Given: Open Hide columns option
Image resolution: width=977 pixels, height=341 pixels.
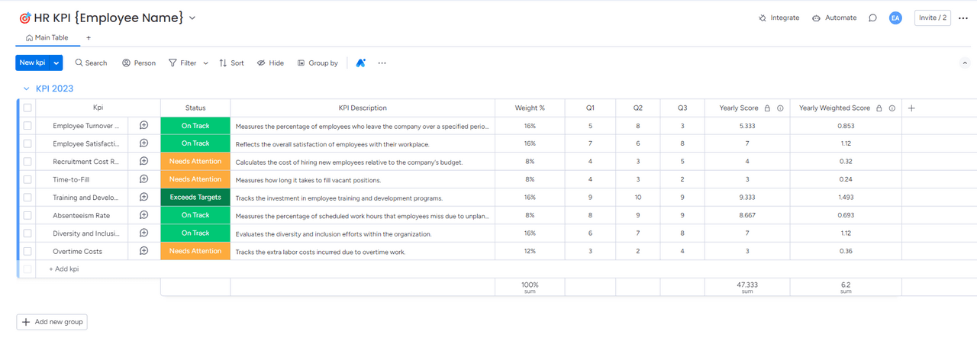Looking at the screenshot, I should 270,63.
